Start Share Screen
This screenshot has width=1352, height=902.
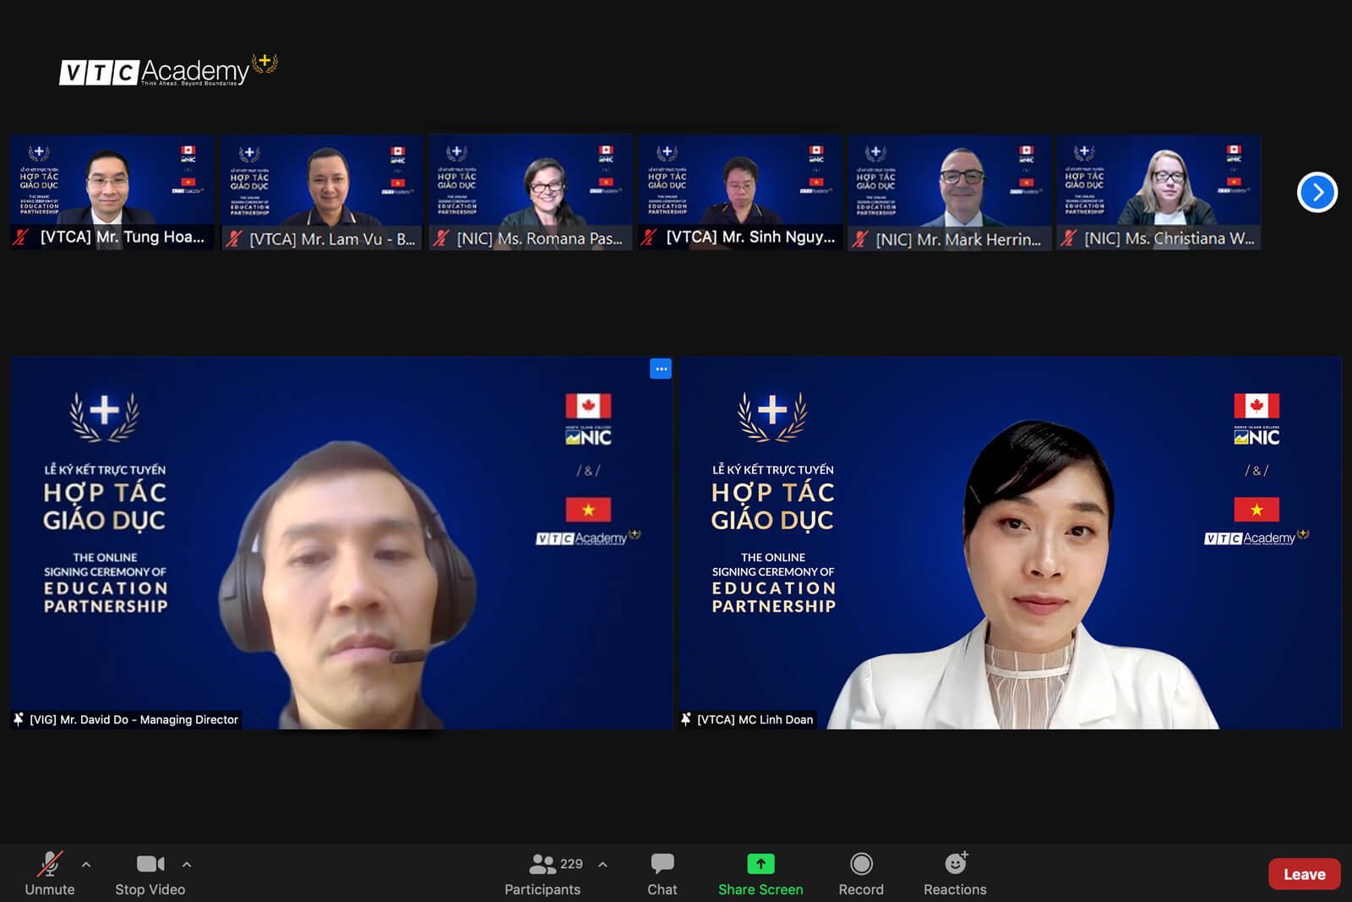(760, 872)
